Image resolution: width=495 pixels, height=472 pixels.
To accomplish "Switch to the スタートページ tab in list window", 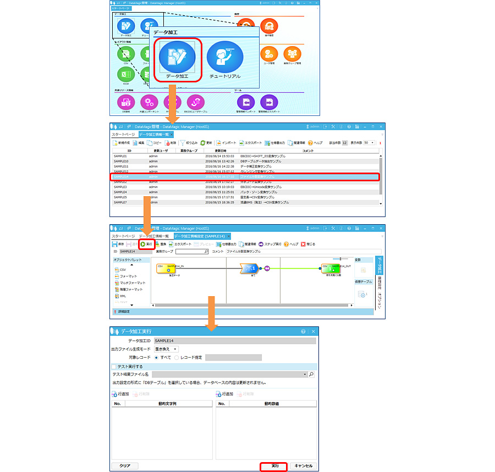I will [123, 134].
